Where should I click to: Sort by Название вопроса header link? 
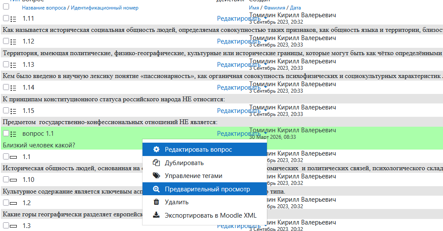click(x=44, y=8)
